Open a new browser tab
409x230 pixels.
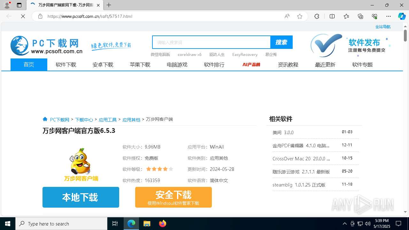tap(109, 5)
